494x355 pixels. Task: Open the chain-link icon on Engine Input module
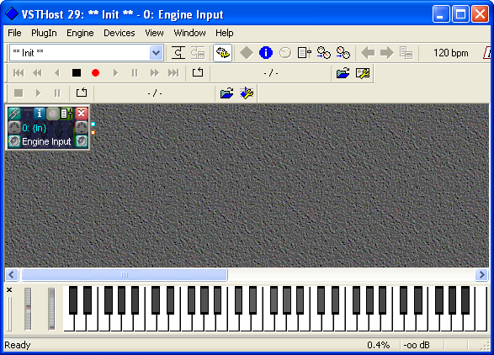14,113
